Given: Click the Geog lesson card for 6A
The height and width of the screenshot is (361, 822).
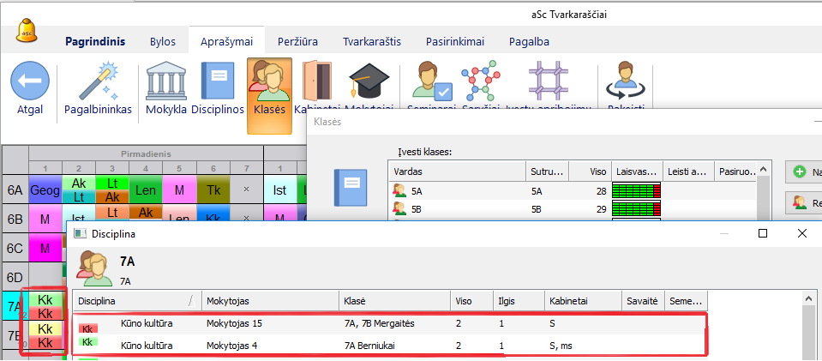Looking at the screenshot, I should point(43,190).
